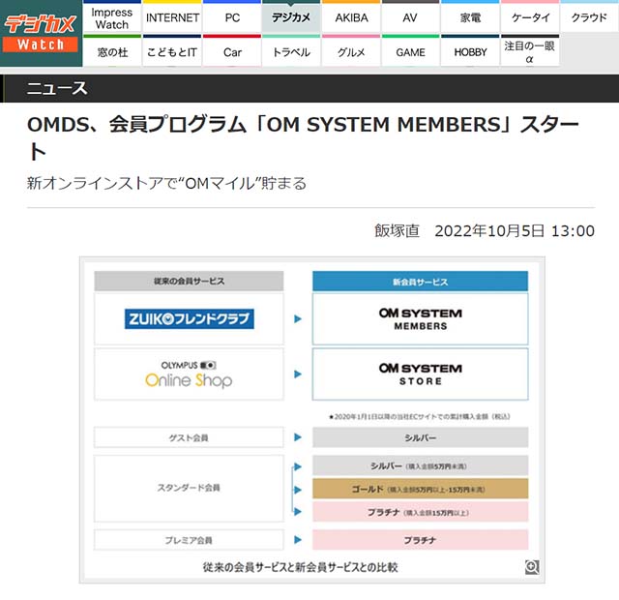Click the ニュース category heading
619x600 pixels.
tap(57, 88)
